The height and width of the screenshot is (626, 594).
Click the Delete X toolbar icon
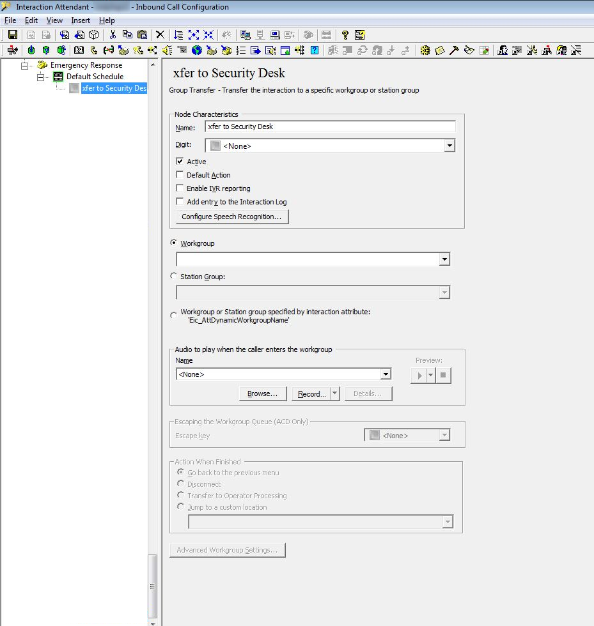pos(160,35)
